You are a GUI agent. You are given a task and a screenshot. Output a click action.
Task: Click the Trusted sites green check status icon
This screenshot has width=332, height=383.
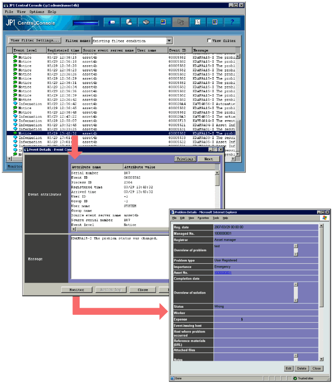coord(295,378)
